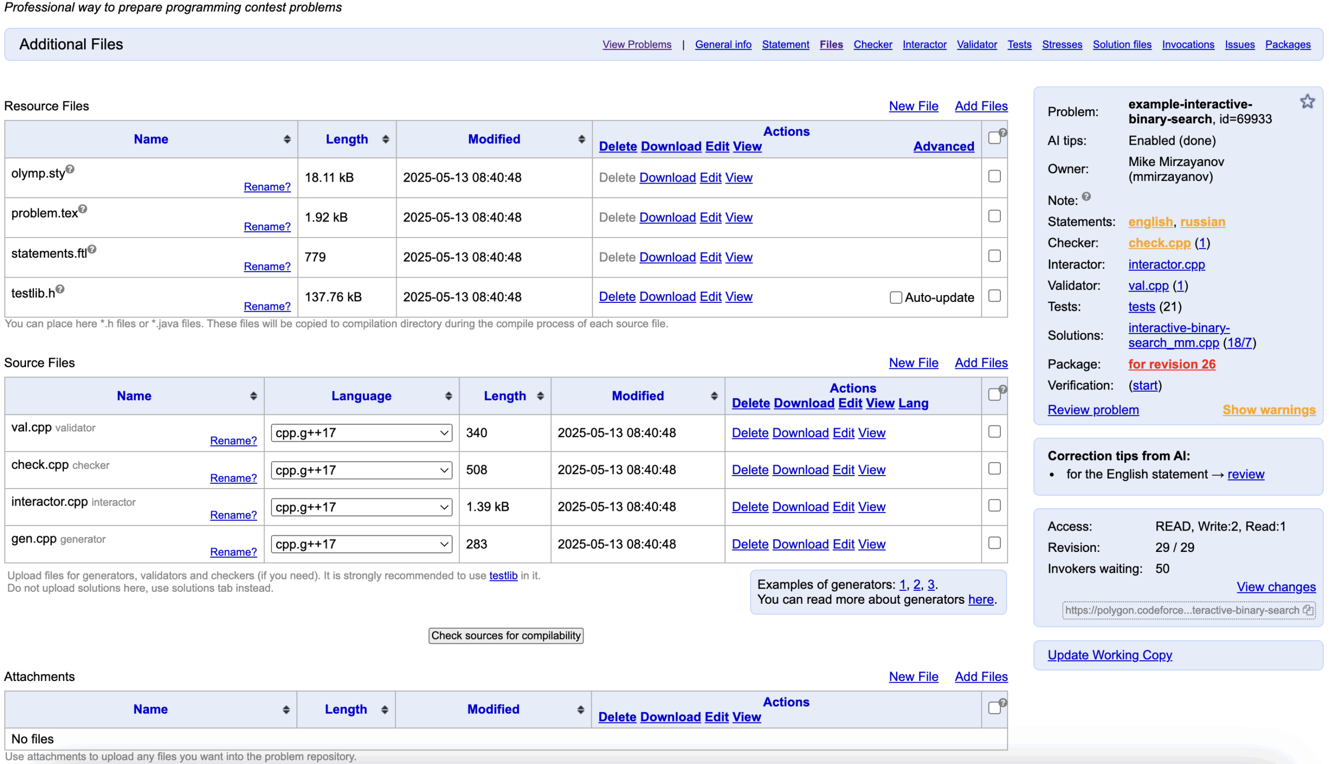Open help icon next to problem.tex

click(x=83, y=209)
